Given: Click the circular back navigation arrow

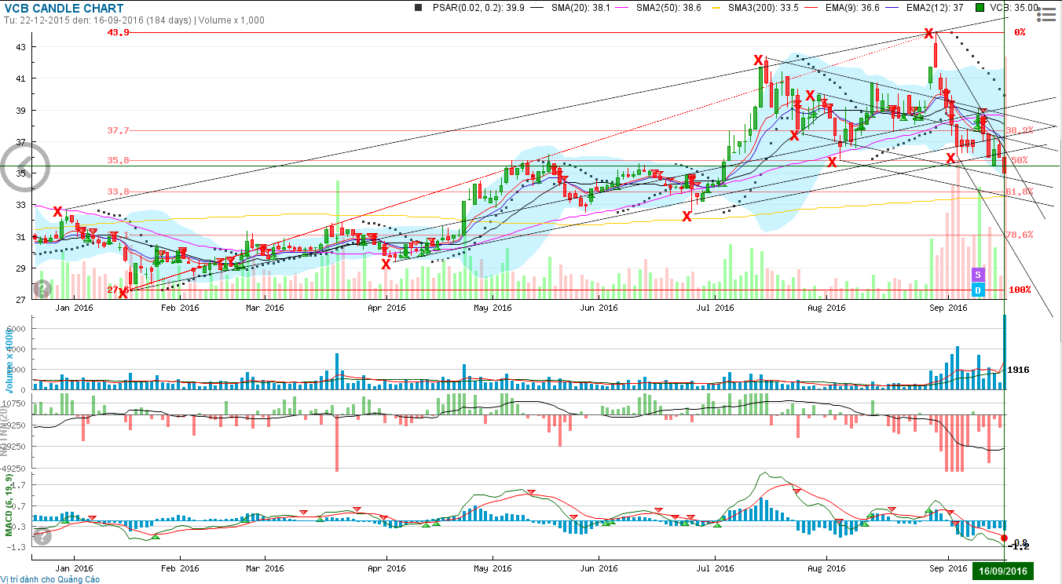Looking at the screenshot, I should tap(26, 167).
